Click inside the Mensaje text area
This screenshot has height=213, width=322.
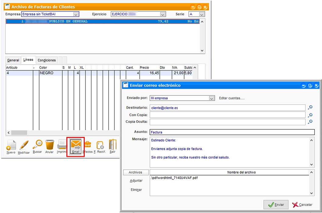230,152
